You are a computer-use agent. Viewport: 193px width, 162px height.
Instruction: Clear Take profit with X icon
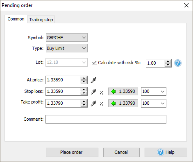101,104
